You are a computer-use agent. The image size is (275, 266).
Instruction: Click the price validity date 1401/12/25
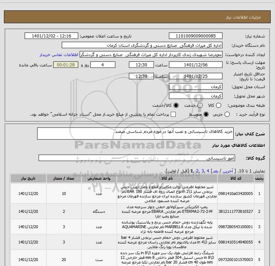tap(196, 76)
